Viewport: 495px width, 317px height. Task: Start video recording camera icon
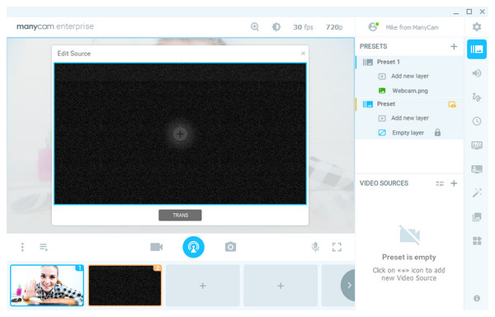point(157,247)
